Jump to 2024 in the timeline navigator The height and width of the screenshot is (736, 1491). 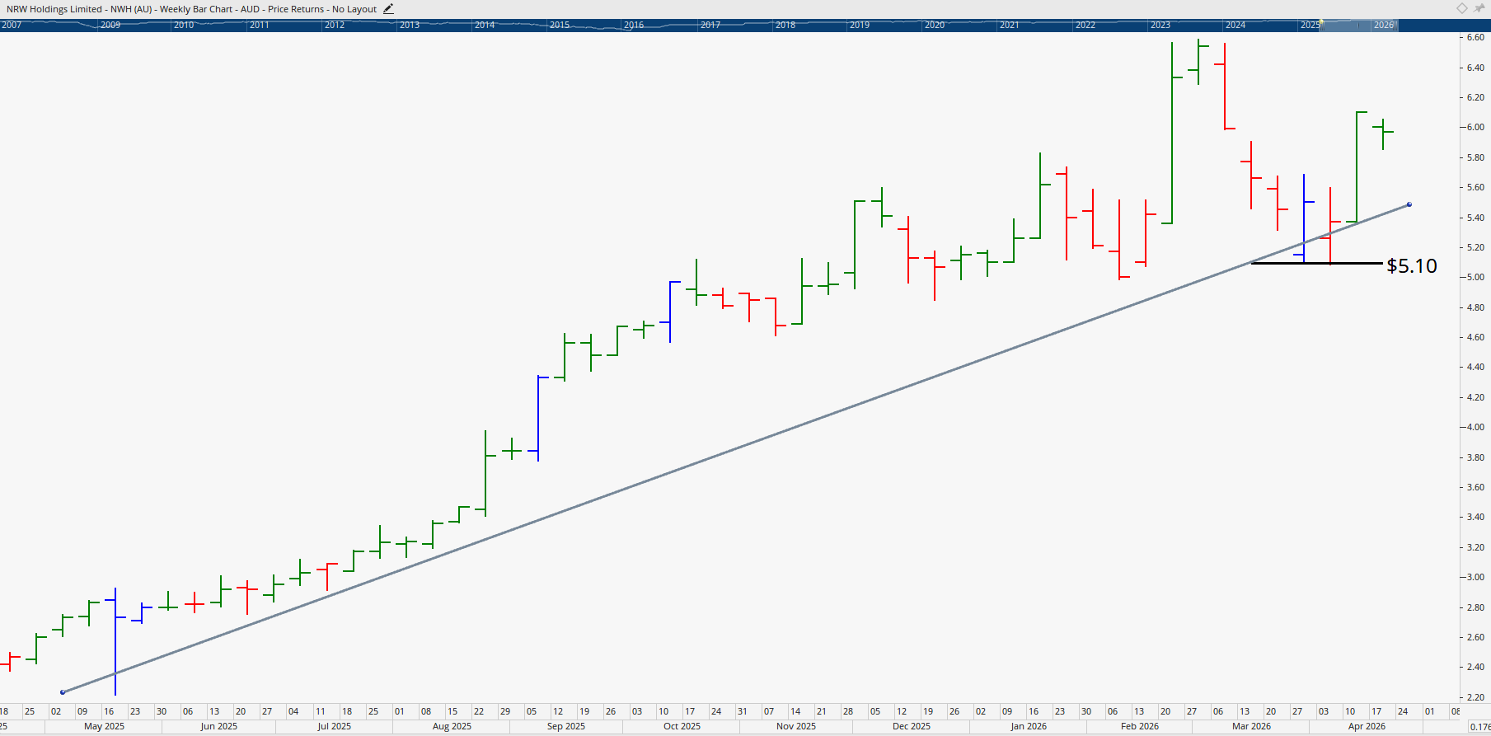(x=1235, y=25)
